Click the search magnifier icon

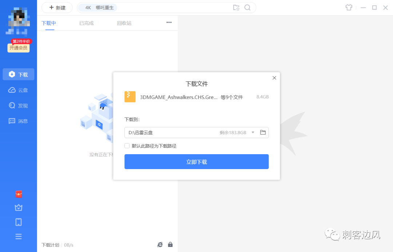click(x=247, y=8)
